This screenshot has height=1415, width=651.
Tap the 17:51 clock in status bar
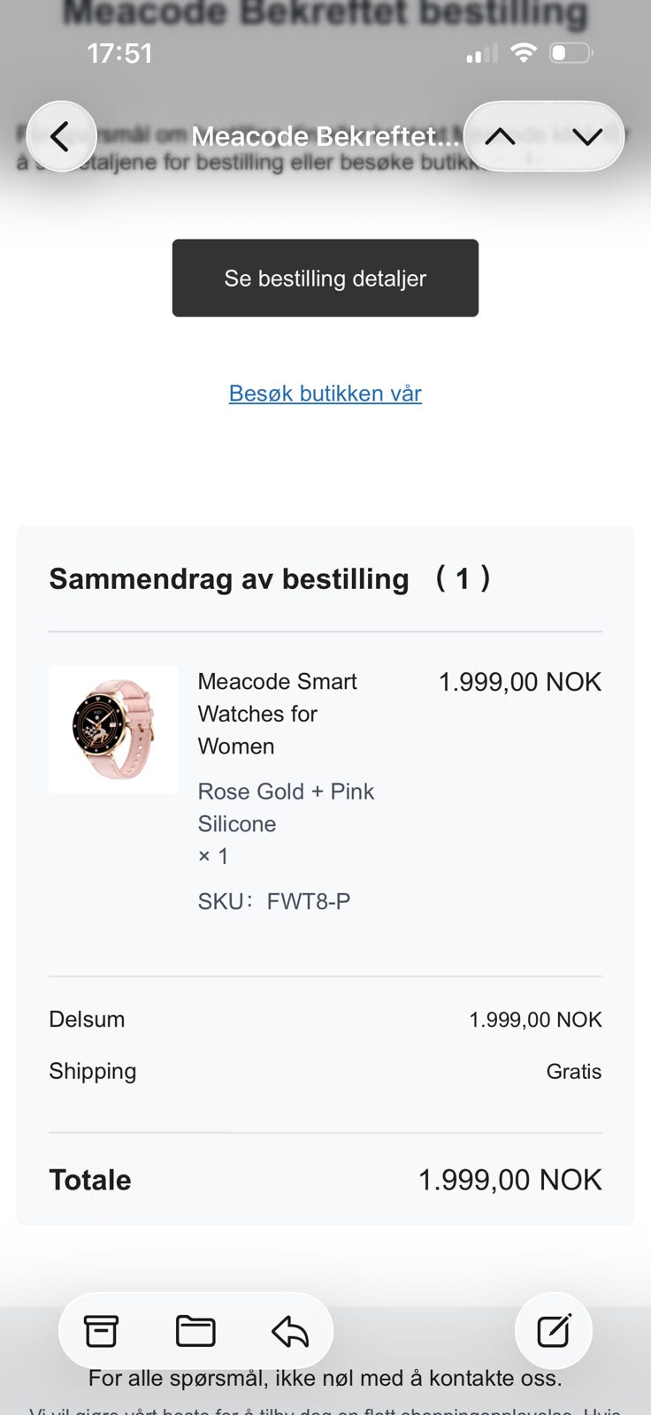pos(119,53)
